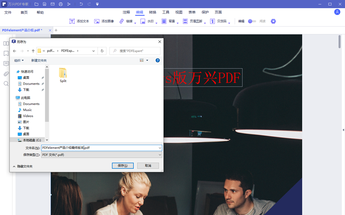345x215 pixels.
Task: Click the help question mark icon in dialog
Action: [157, 61]
